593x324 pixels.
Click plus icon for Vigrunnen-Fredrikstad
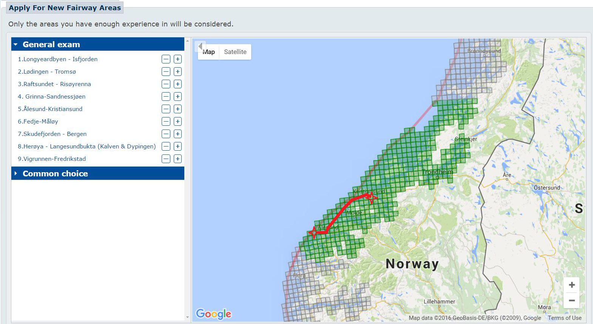pos(178,159)
